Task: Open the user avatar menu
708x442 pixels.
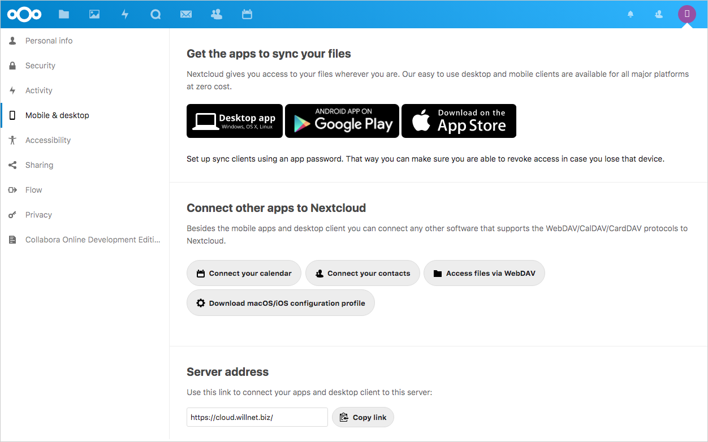Action: coord(687,14)
